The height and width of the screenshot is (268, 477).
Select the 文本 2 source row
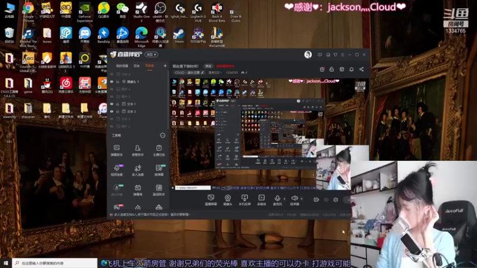pos(138,111)
